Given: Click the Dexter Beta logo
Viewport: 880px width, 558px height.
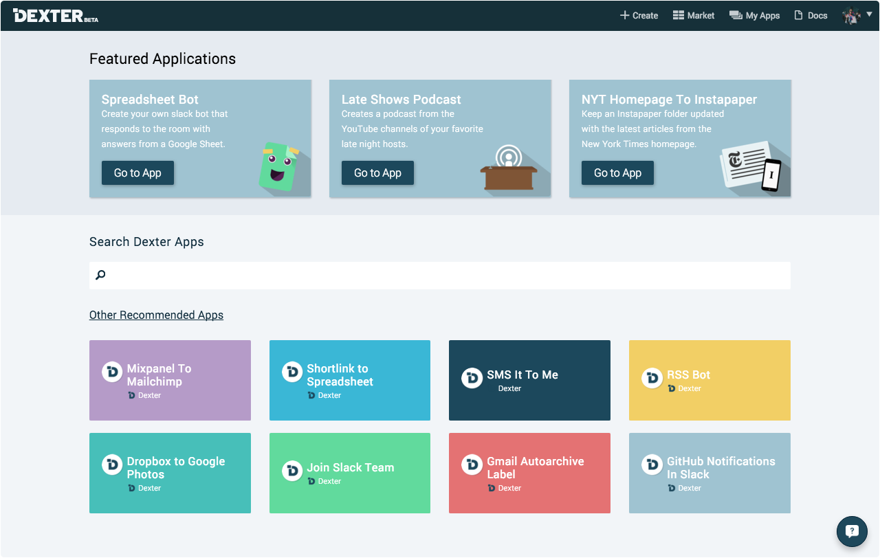Looking at the screenshot, I should point(56,15).
